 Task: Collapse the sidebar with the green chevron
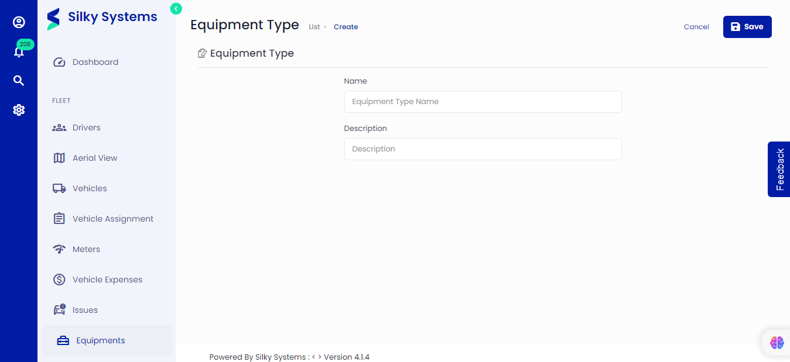[175, 9]
